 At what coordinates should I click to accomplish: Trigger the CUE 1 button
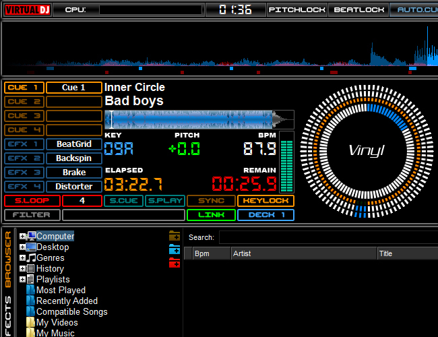coord(24,88)
